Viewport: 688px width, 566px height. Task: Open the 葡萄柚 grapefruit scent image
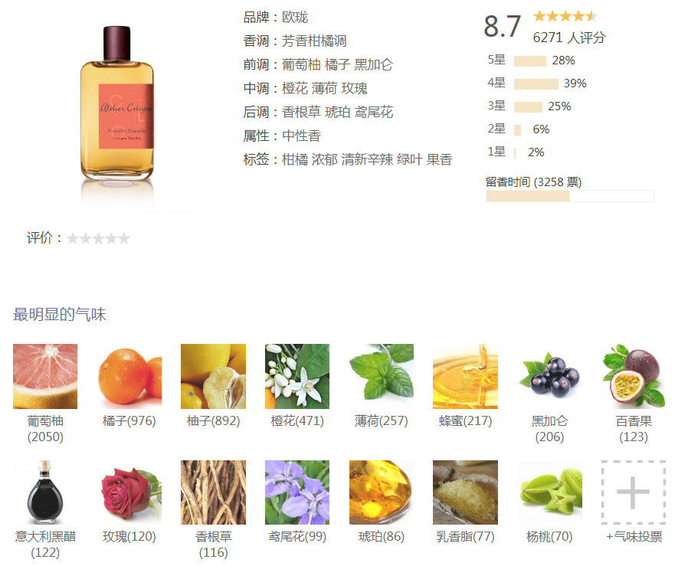click(45, 376)
